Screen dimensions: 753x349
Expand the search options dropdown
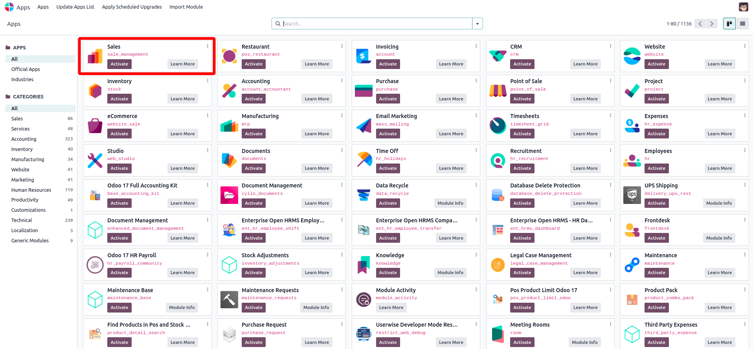(x=478, y=24)
